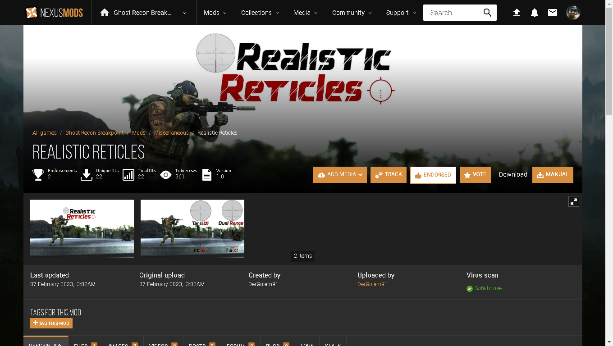Click the "Safe to use" virus scan text
The height and width of the screenshot is (346, 613).
coord(488,288)
